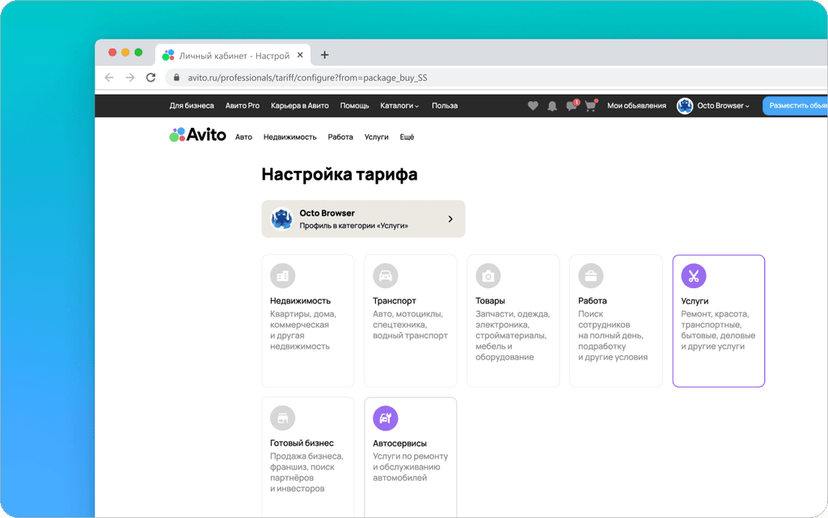The image size is (828, 518).
Task: Click the Avito logo
Action: coord(196,135)
